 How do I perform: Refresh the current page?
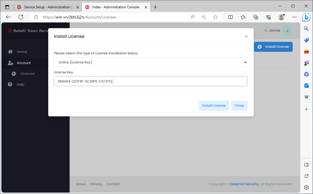click(x=21, y=17)
